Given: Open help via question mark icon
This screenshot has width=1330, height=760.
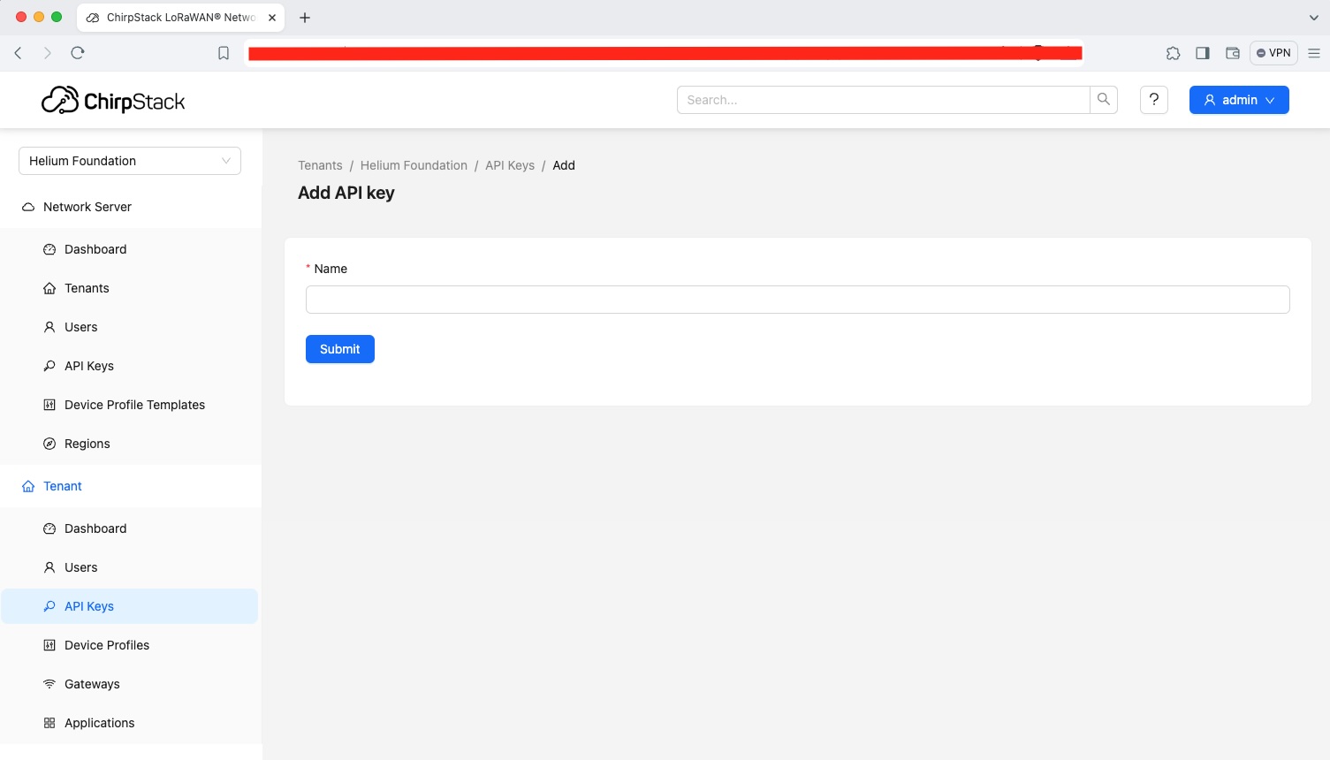Looking at the screenshot, I should (x=1153, y=100).
